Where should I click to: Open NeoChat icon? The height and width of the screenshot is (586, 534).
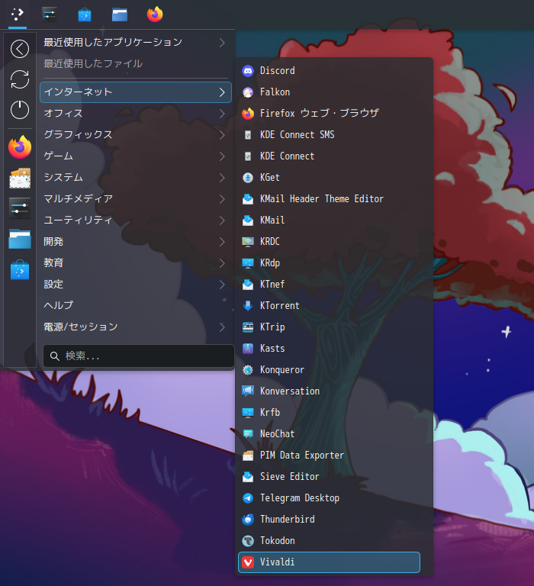pos(248,434)
